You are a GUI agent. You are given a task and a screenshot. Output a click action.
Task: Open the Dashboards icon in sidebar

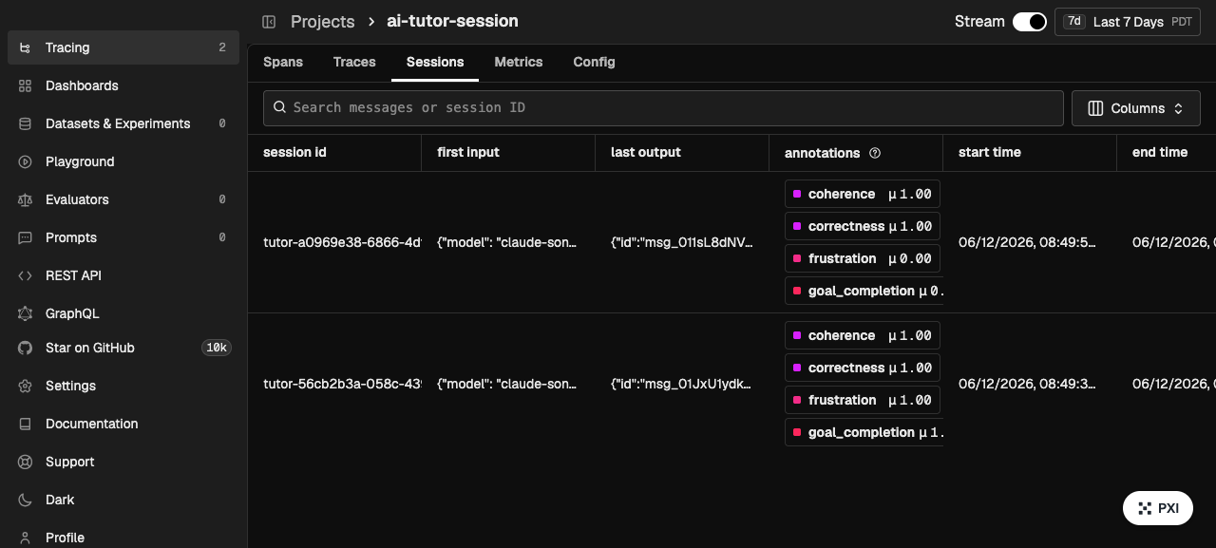click(x=26, y=85)
